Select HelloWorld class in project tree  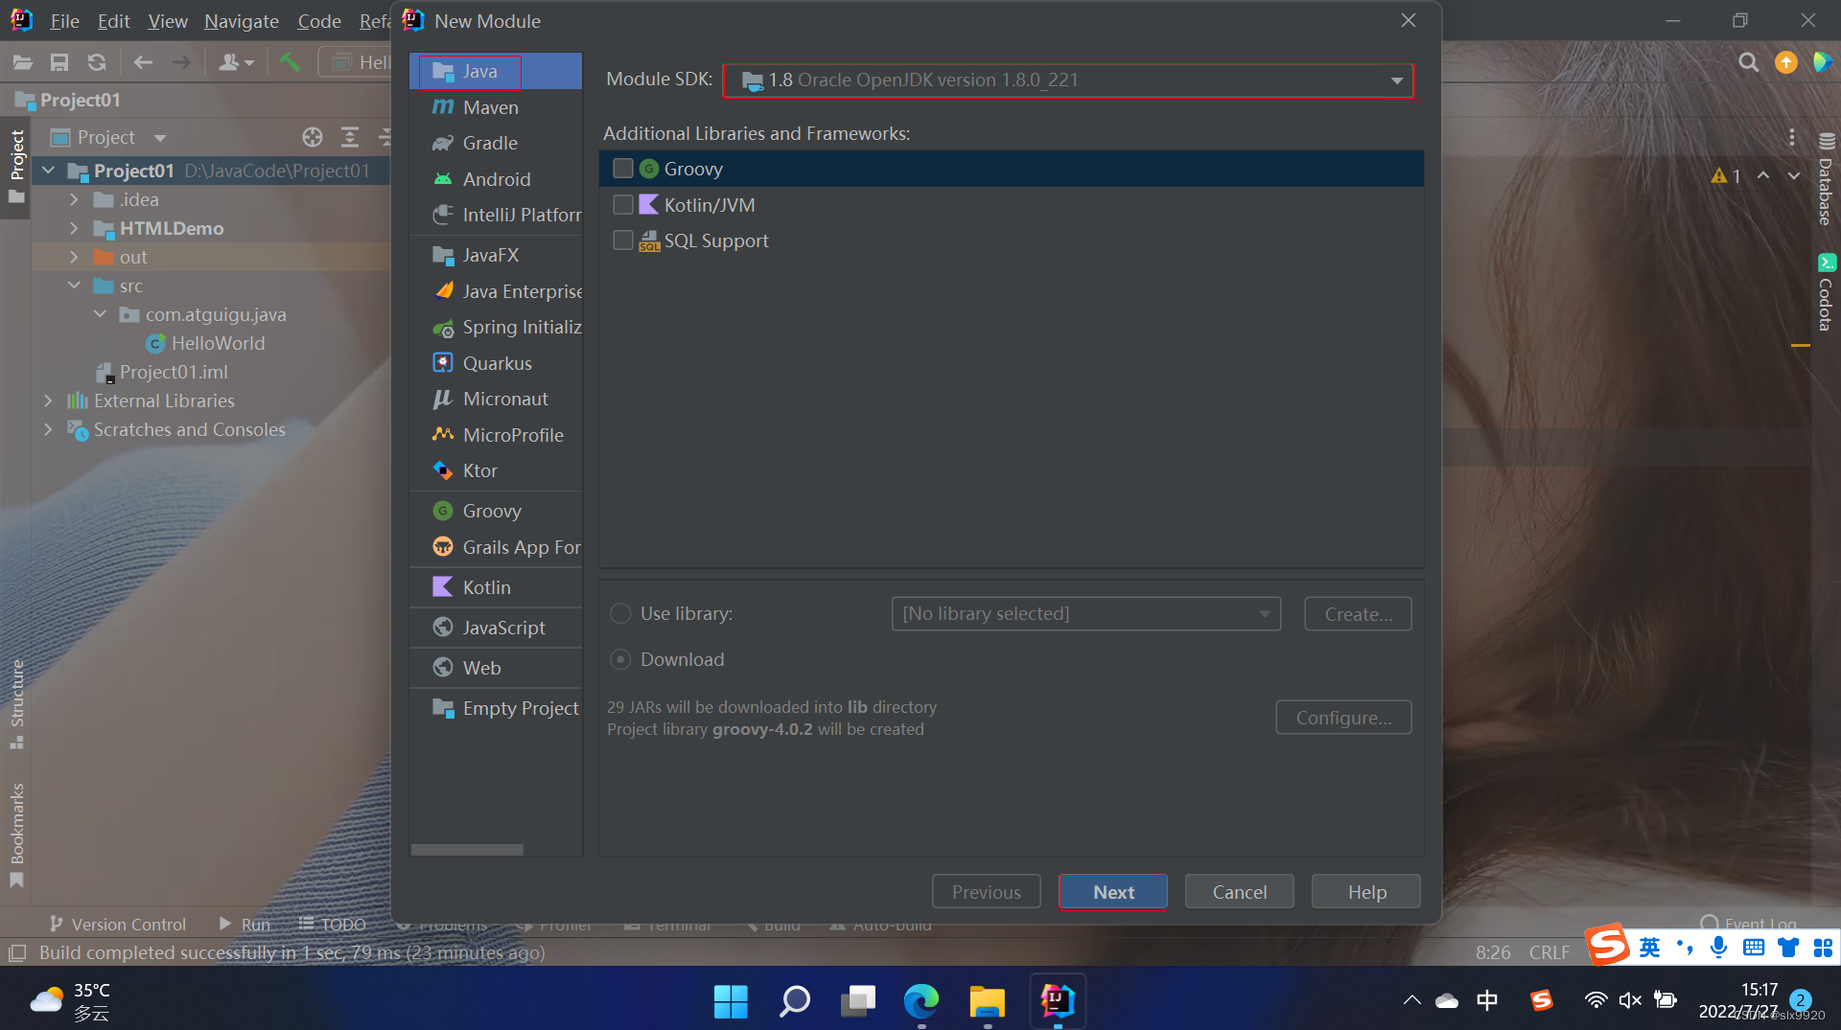[218, 343]
